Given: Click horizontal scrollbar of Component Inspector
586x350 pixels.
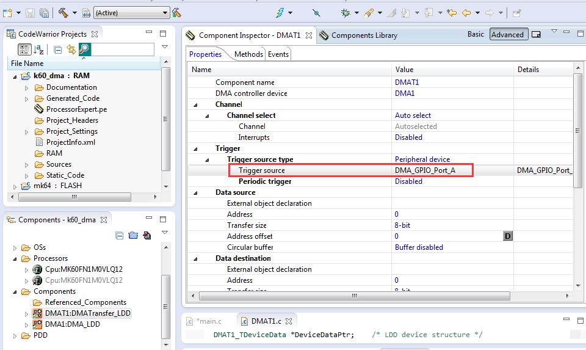Looking at the screenshot, I should 354,296.
